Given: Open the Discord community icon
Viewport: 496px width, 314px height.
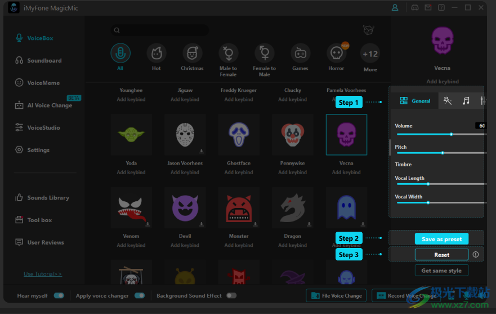Looking at the screenshot, I should tap(415, 8).
